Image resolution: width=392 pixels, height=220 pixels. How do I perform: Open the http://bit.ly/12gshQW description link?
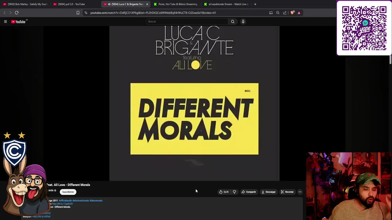tap(62, 204)
